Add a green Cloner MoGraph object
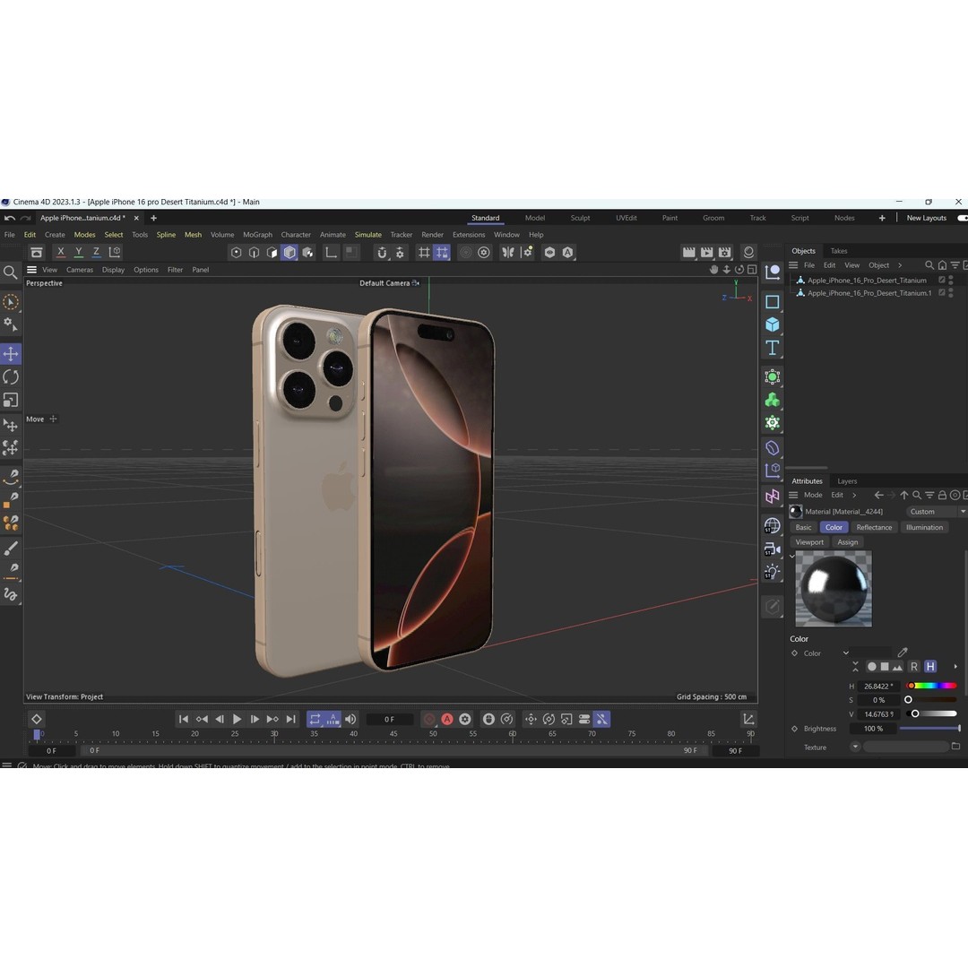Screen dimensions: 968x968 coord(772,400)
